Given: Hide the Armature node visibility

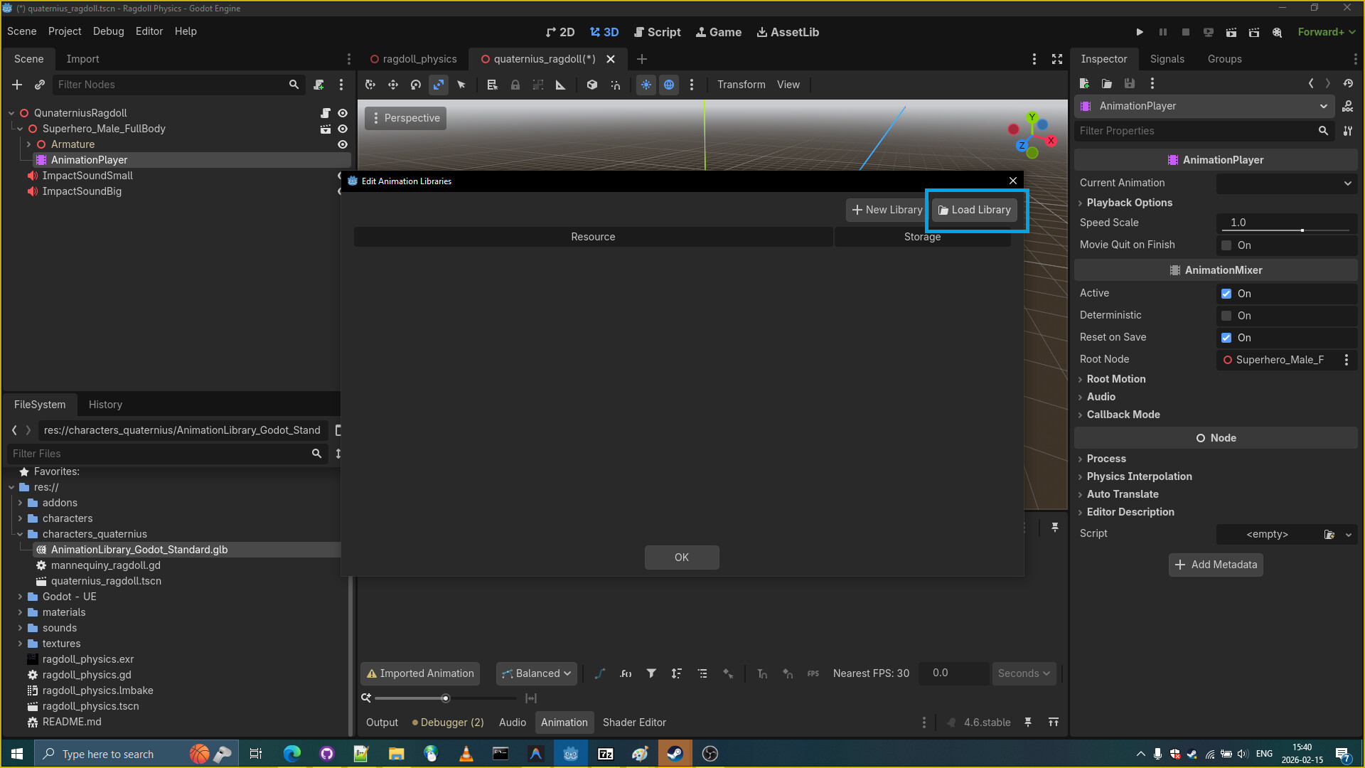Looking at the screenshot, I should tap(343, 144).
